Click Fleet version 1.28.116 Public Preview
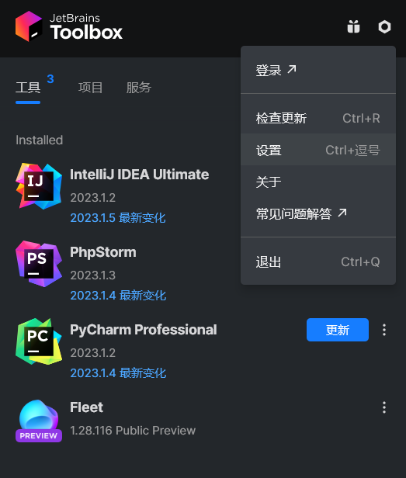The height and width of the screenshot is (478, 406). (x=133, y=431)
